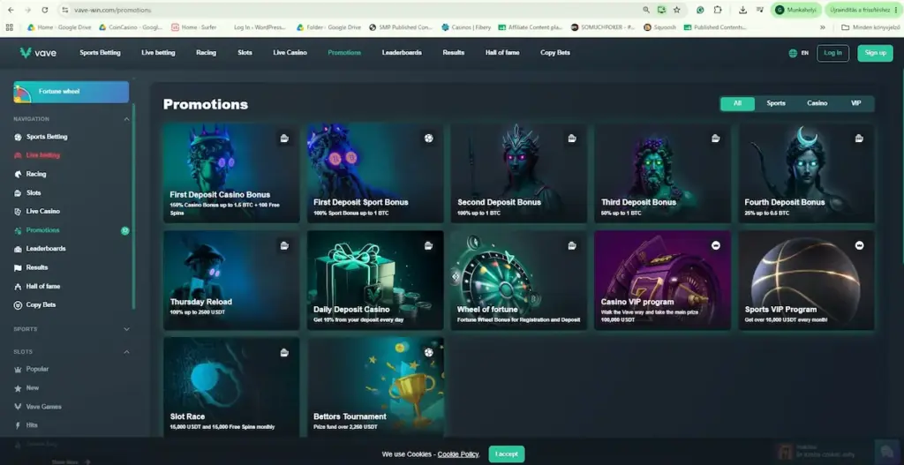This screenshot has height=465, width=904.
Task: Show only VIP promotions
Action: (856, 104)
